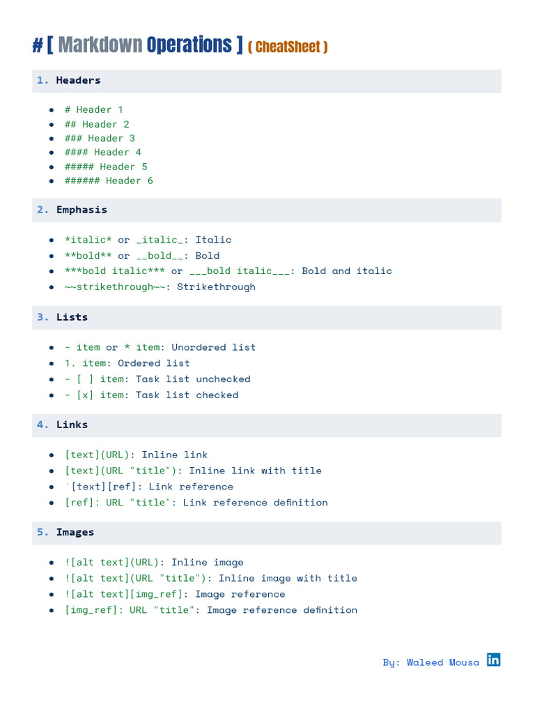This screenshot has height=714, width=535.
Task: Select the '![alt text](URL): Inline image' line
Action: pos(154,562)
